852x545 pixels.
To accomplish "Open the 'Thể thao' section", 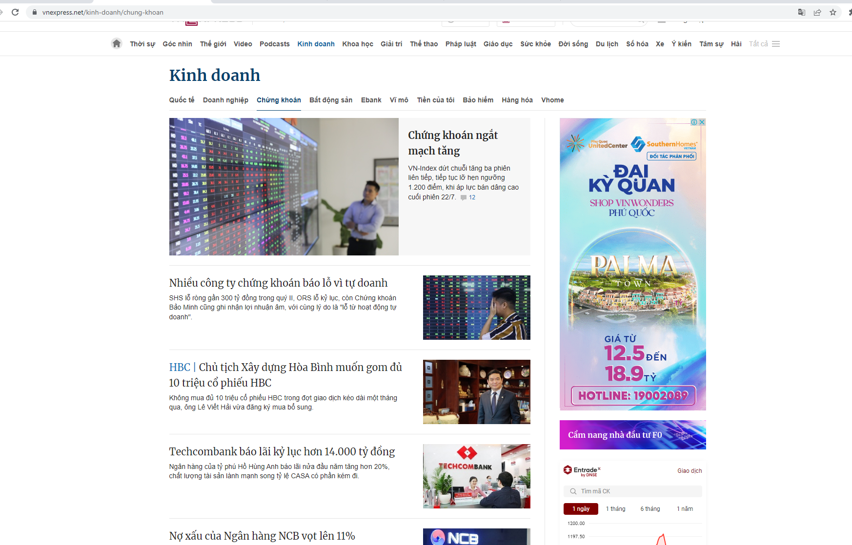I will (424, 44).
